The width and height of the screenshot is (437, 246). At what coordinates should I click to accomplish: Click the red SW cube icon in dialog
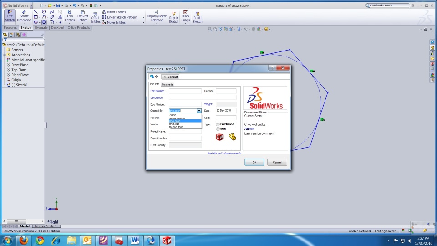pos(219,137)
